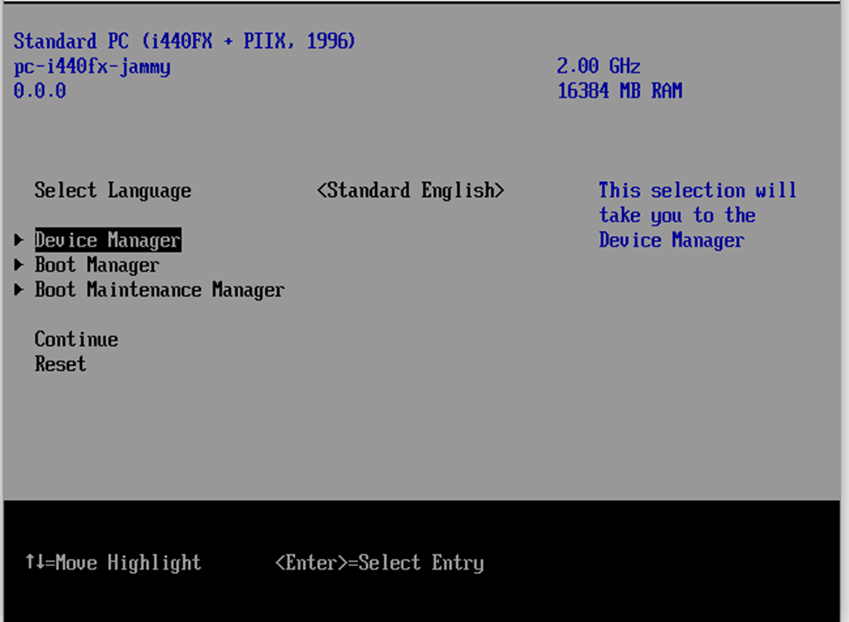Click the Select Language label
This screenshot has height=622, width=849.
click(x=112, y=190)
